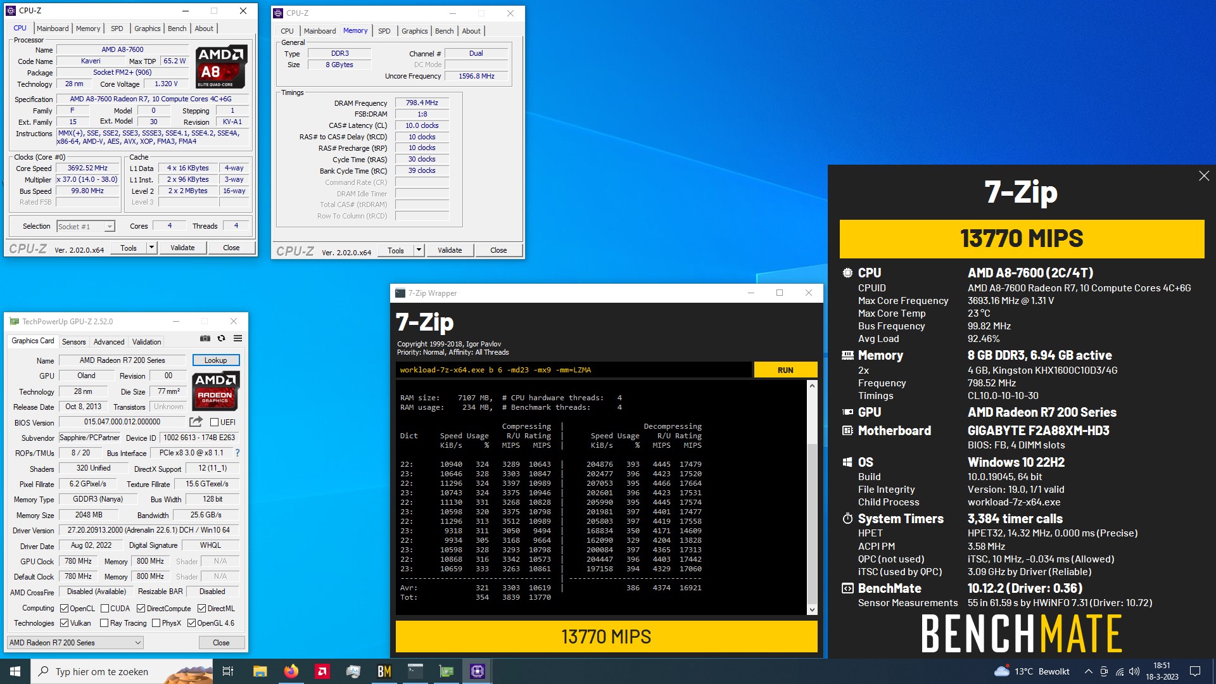Switch to the Sensors tab in GPU-Z
The width and height of the screenshot is (1216, 684).
[74, 342]
